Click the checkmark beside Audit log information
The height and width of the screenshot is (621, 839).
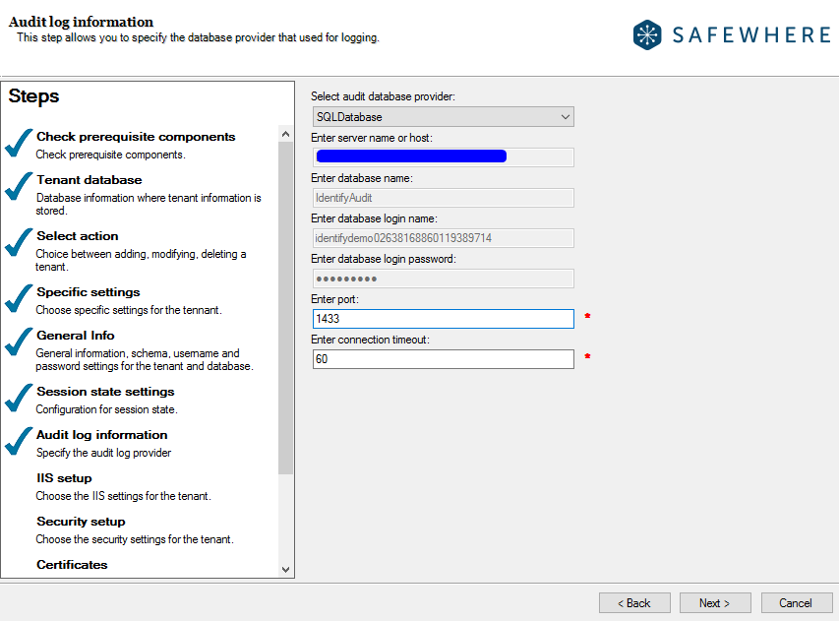click(x=20, y=441)
